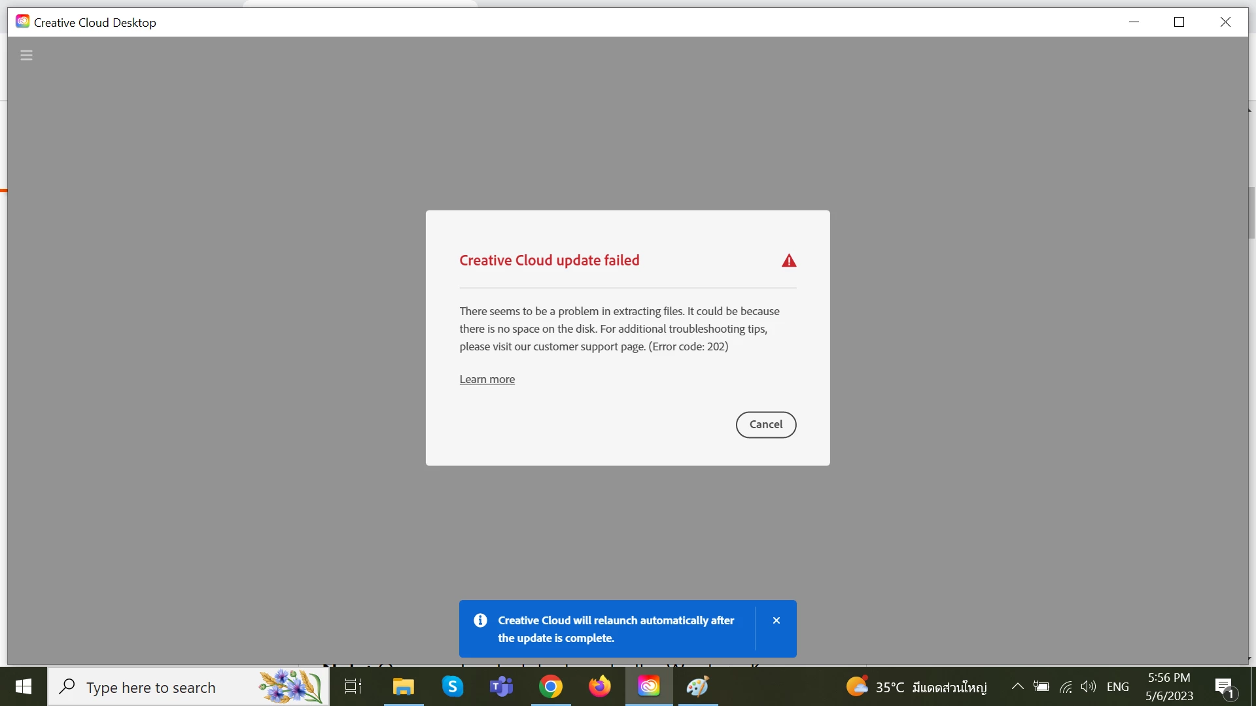The height and width of the screenshot is (706, 1256).
Task: Open the Learn more link
Action: pos(487,379)
